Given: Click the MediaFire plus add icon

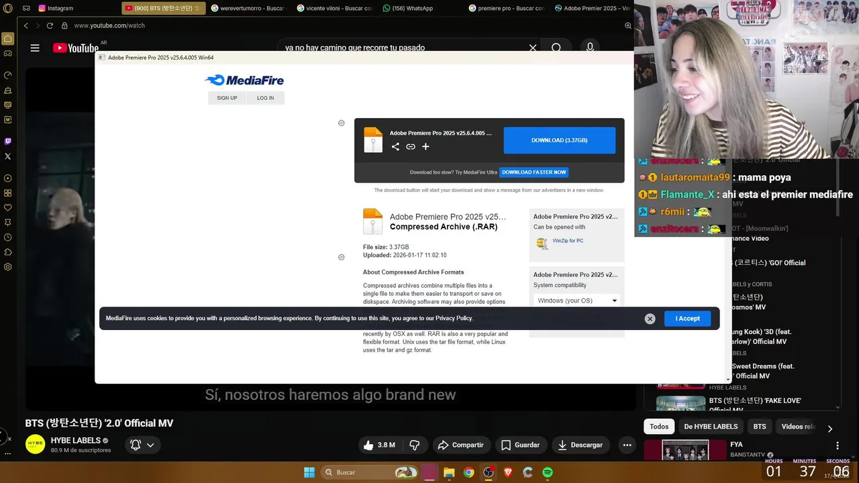Looking at the screenshot, I should coord(425,146).
